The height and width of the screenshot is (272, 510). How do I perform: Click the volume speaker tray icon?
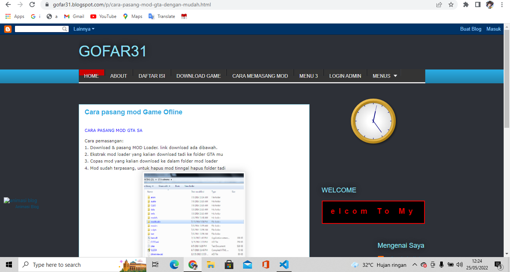pyautogui.click(x=460, y=265)
